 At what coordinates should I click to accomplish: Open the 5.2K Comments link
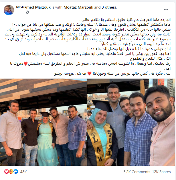tap(137, 172)
